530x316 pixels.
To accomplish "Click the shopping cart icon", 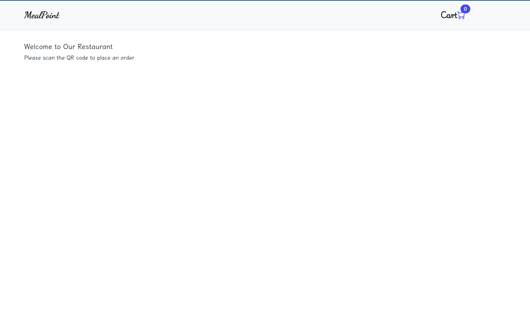I will coord(461,15).
